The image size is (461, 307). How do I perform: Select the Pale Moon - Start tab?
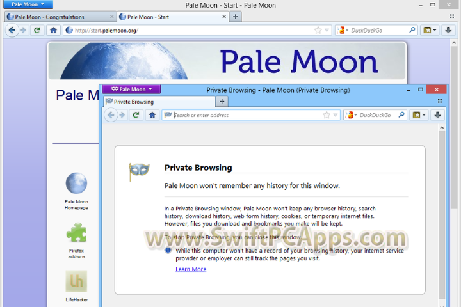point(173,17)
